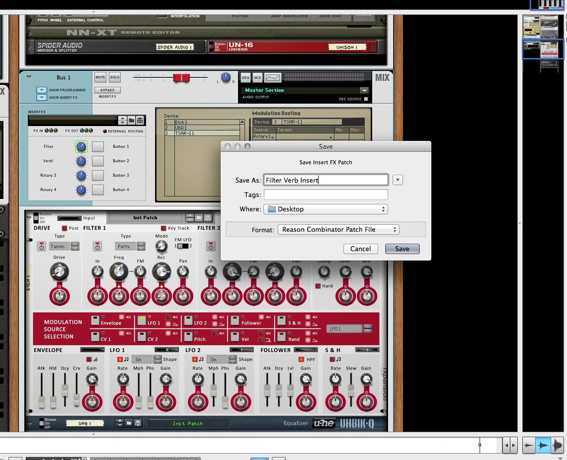Select the LFO 2 modulation source button

[x=188, y=320]
